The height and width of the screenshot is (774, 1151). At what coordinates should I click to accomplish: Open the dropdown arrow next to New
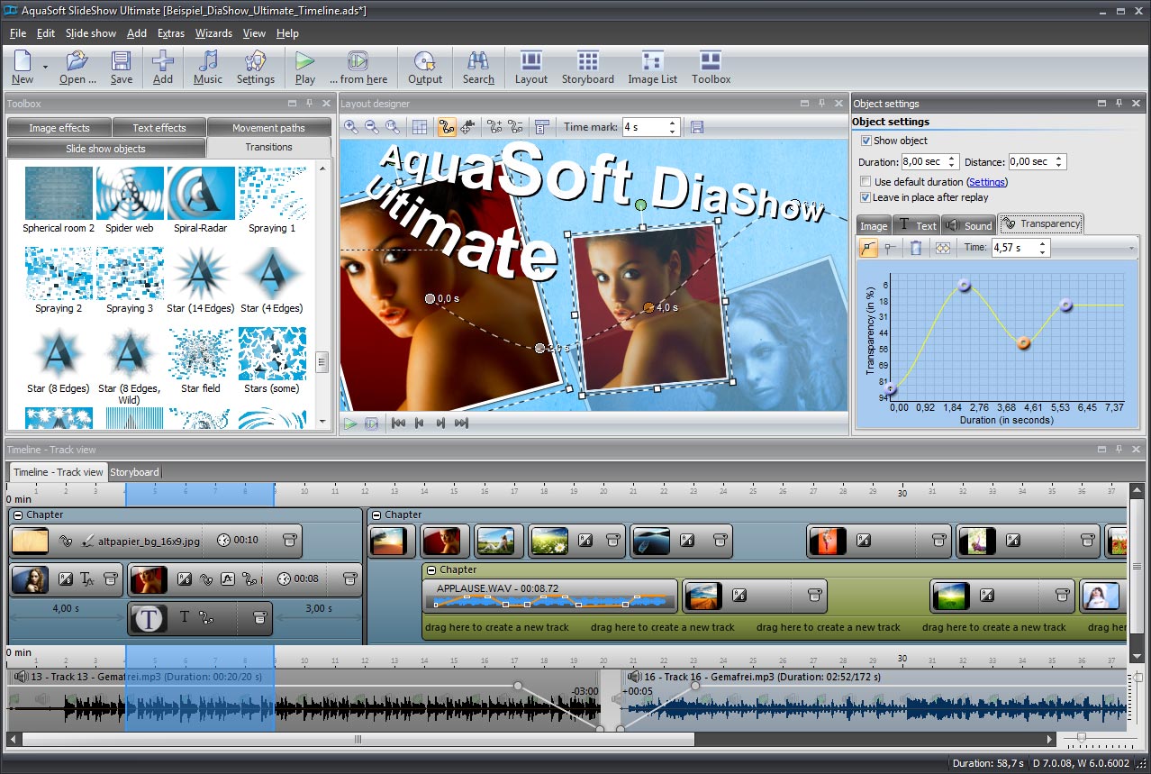(x=45, y=67)
